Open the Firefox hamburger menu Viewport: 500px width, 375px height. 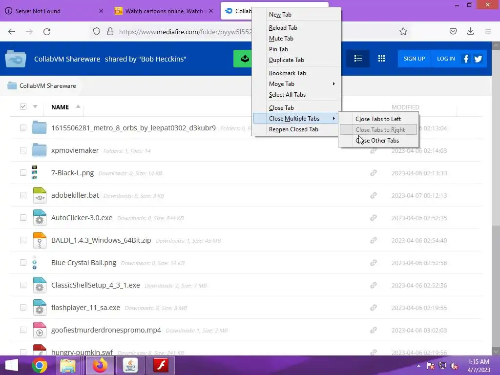(488, 31)
